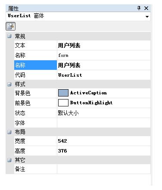Collapse the 样式 category
The image size is (162, 190).
point(9,84)
